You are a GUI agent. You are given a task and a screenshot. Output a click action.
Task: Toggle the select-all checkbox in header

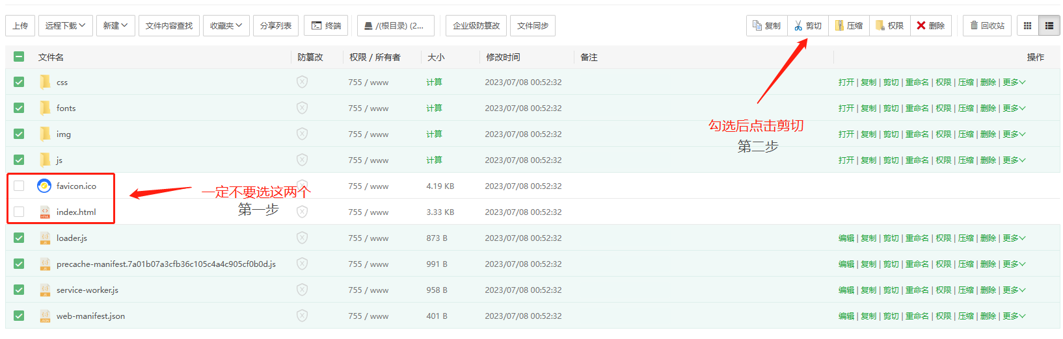click(x=19, y=57)
